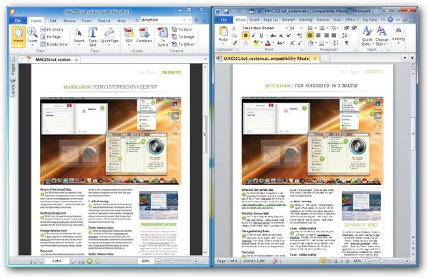Select the Hand tool in Nitro Pro
The width and height of the screenshot is (429, 278).
point(19,36)
